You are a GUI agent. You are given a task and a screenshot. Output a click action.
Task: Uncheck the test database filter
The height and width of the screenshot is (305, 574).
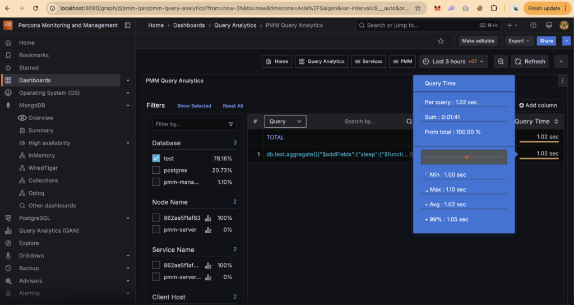tap(156, 158)
